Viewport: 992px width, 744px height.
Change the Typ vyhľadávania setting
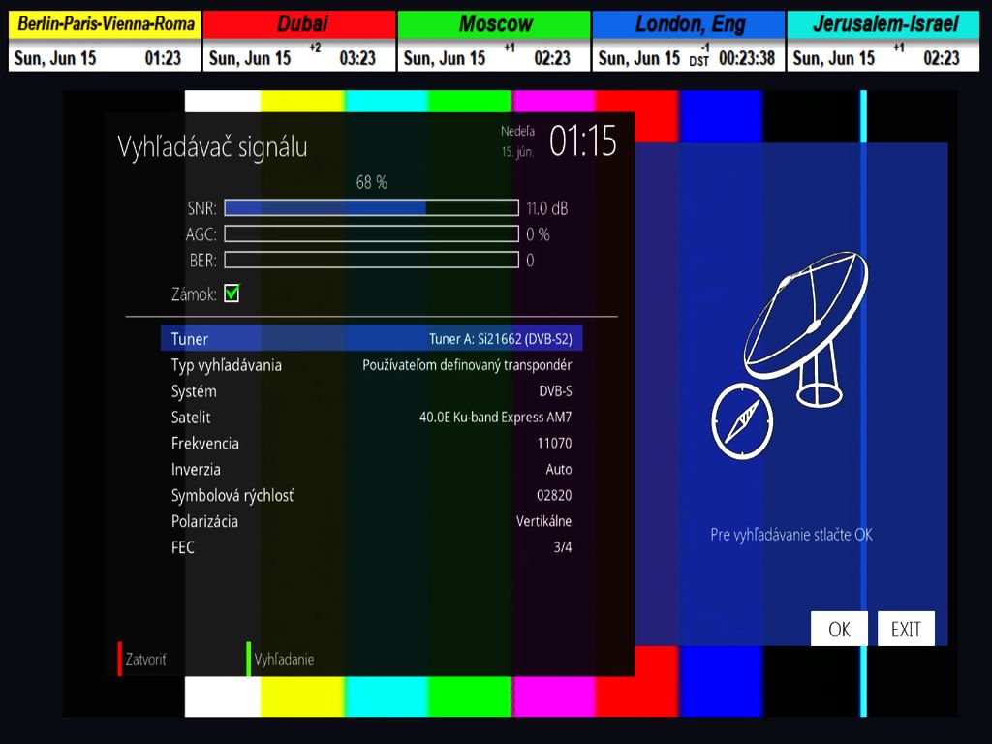371,365
